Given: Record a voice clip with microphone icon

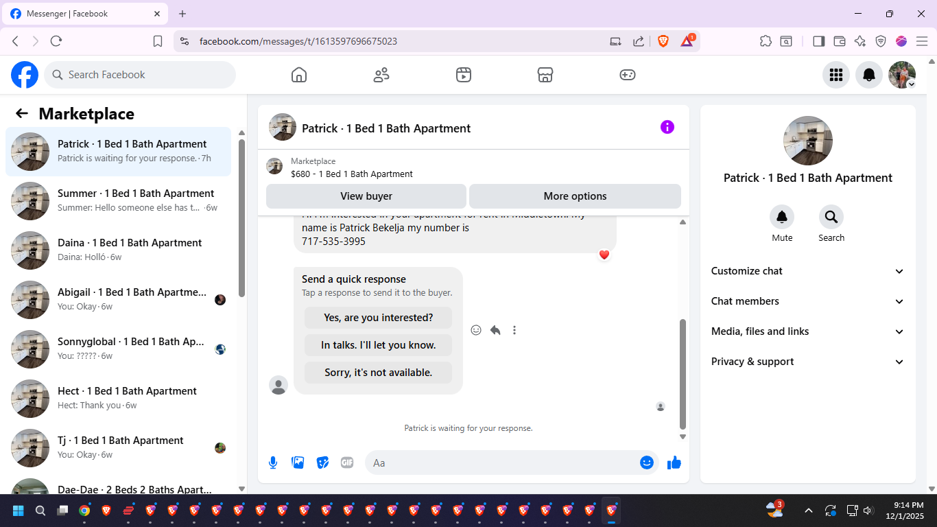Looking at the screenshot, I should 273,463.
